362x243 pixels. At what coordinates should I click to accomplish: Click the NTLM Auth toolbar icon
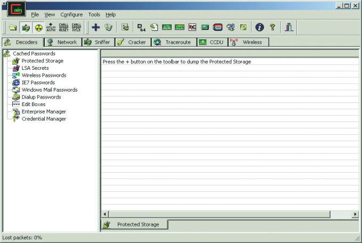coord(52,27)
